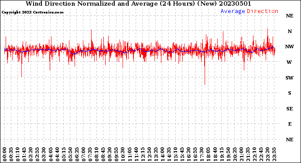Click the 06:25 time axis label
The height and width of the screenshot is (163, 301).
[77, 154]
